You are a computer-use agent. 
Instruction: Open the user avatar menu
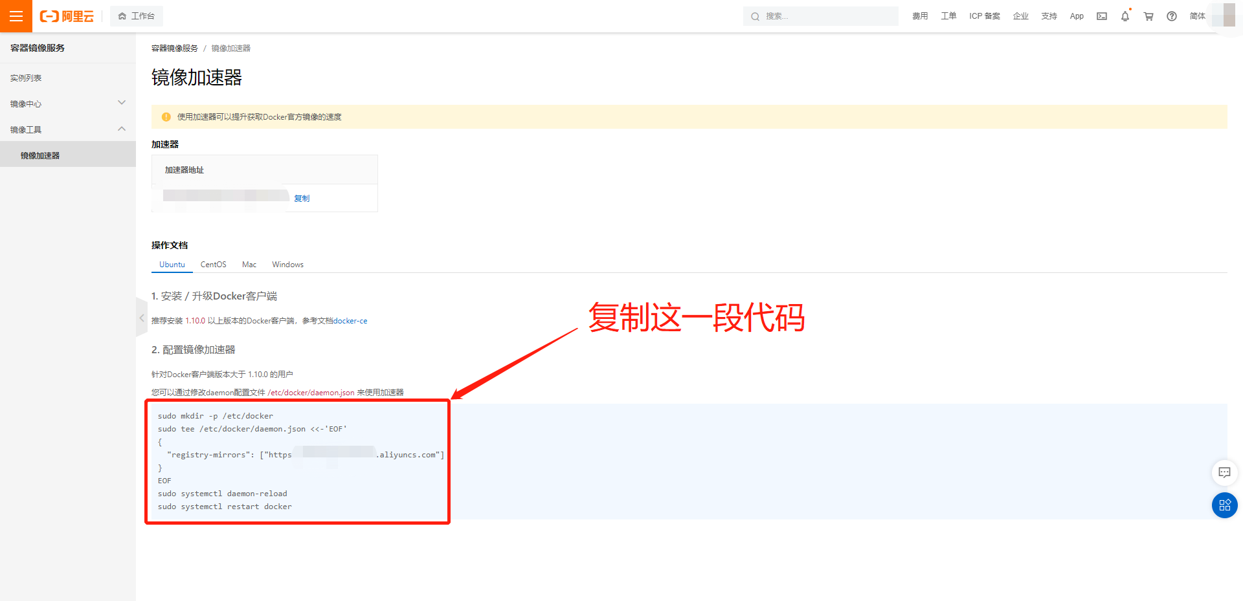1224,15
